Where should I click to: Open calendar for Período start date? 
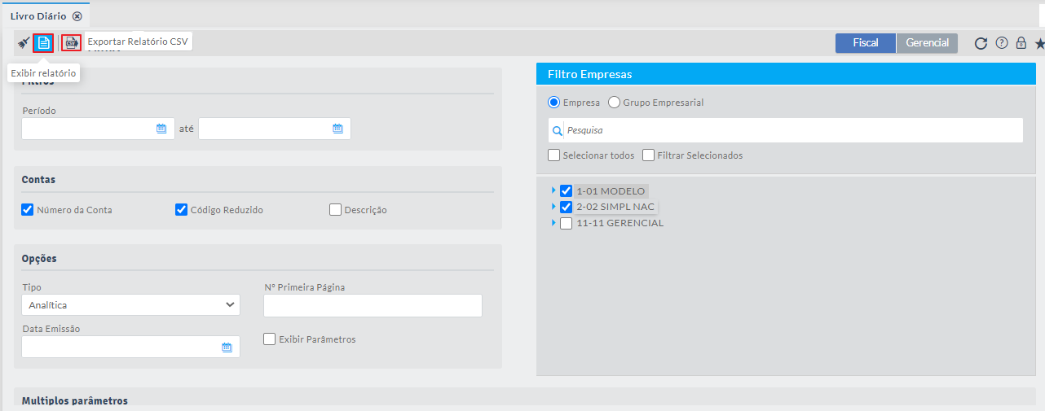point(161,129)
